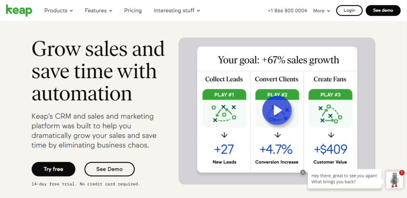Call the +1 866 800 0004 number

click(287, 11)
